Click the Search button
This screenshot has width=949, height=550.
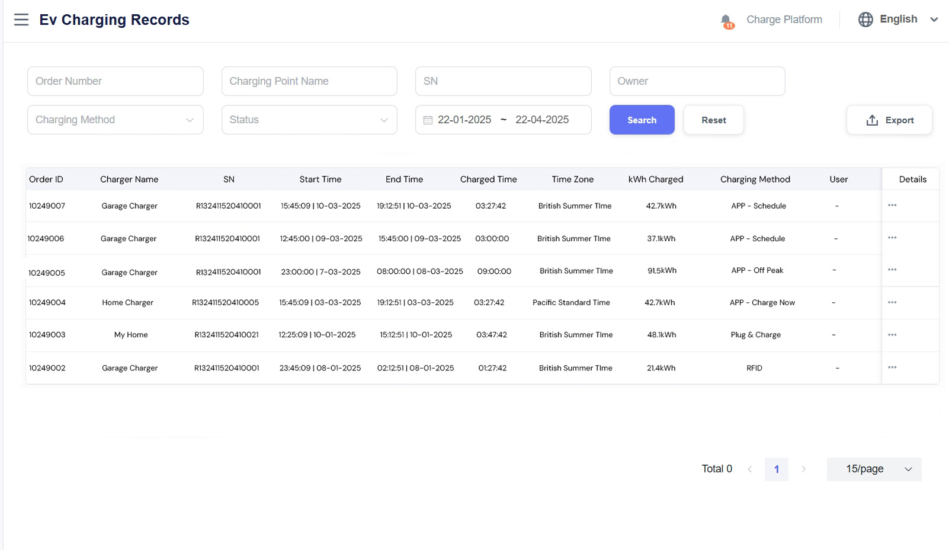[x=642, y=120]
